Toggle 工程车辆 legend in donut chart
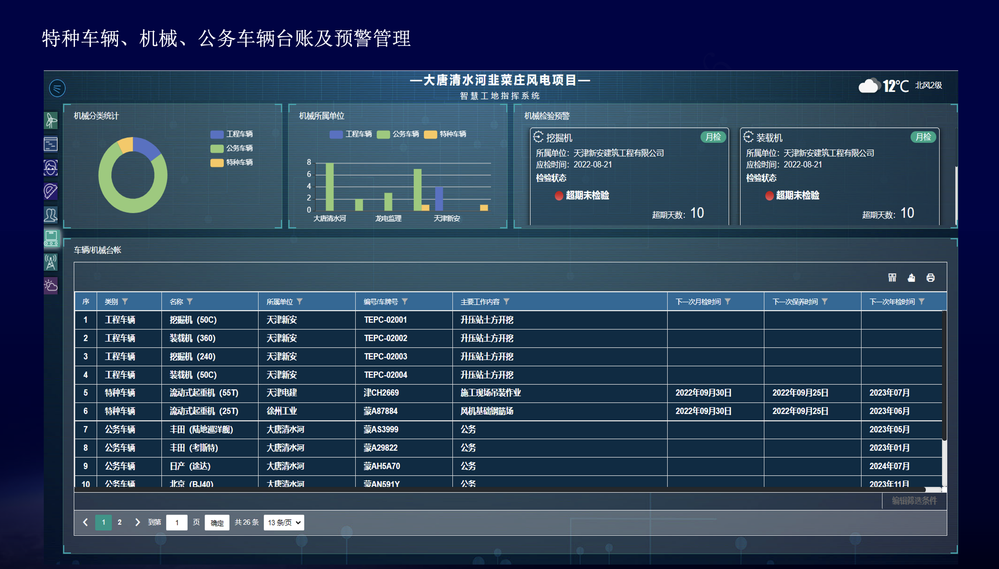This screenshot has height=569, width=999. click(x=231, y=134)
